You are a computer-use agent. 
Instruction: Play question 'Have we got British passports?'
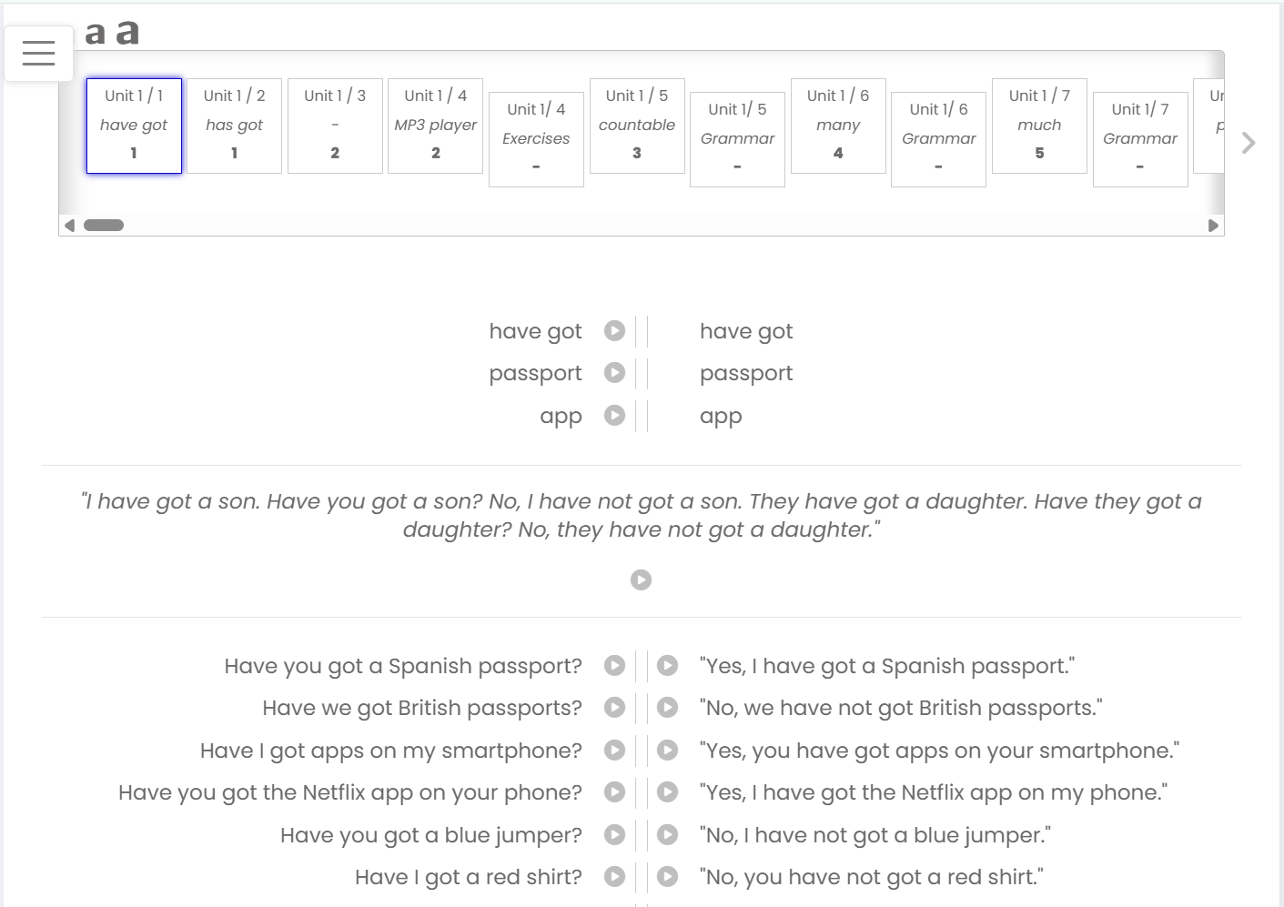(615, 708)
